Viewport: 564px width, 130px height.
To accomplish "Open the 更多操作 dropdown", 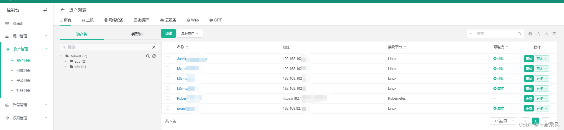I will (190, 33).
